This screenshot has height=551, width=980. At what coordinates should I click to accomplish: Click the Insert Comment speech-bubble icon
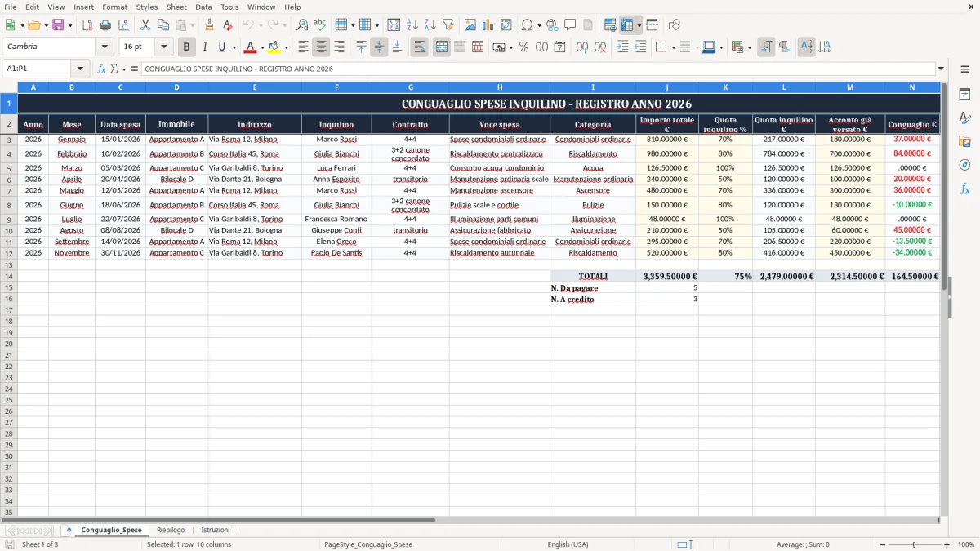click(x=570, y=25)
